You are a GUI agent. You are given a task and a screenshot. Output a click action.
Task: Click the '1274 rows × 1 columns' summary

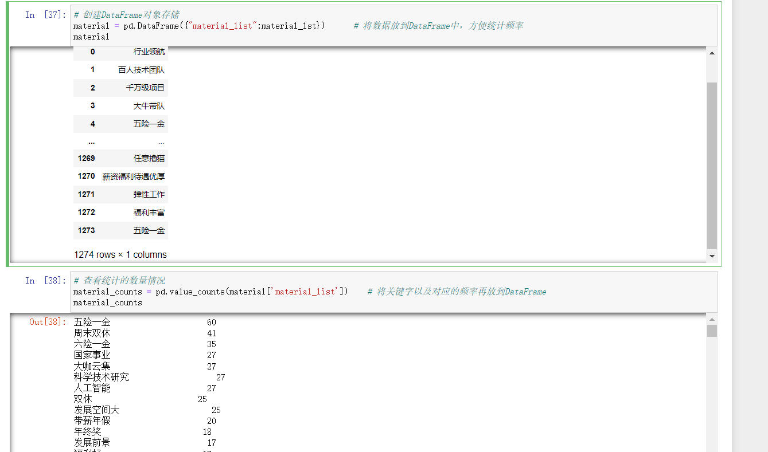[x=120, y=254]
